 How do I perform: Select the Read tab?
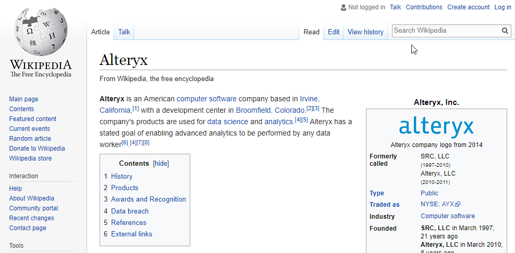coord(311,32)
